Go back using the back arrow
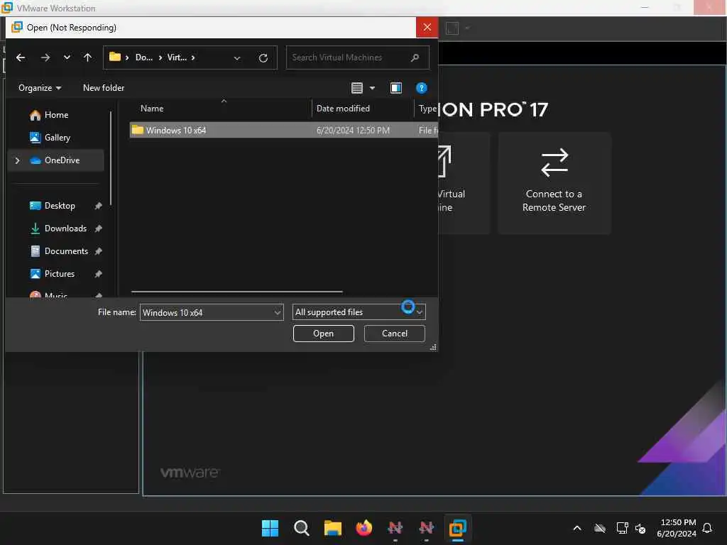 pos(21,57)
